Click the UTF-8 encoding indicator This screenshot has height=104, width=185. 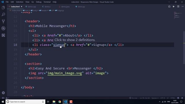162,98
